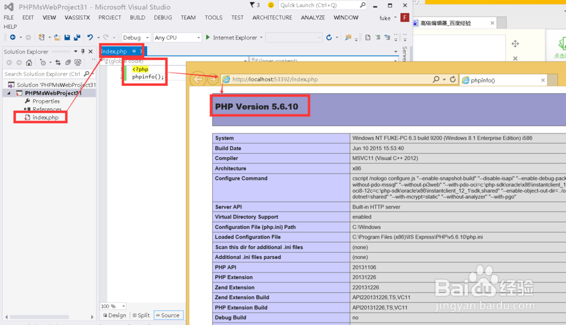
Task: Click the Show All Files icon in Solution Explorer
Action: click(x=78, y=62)
